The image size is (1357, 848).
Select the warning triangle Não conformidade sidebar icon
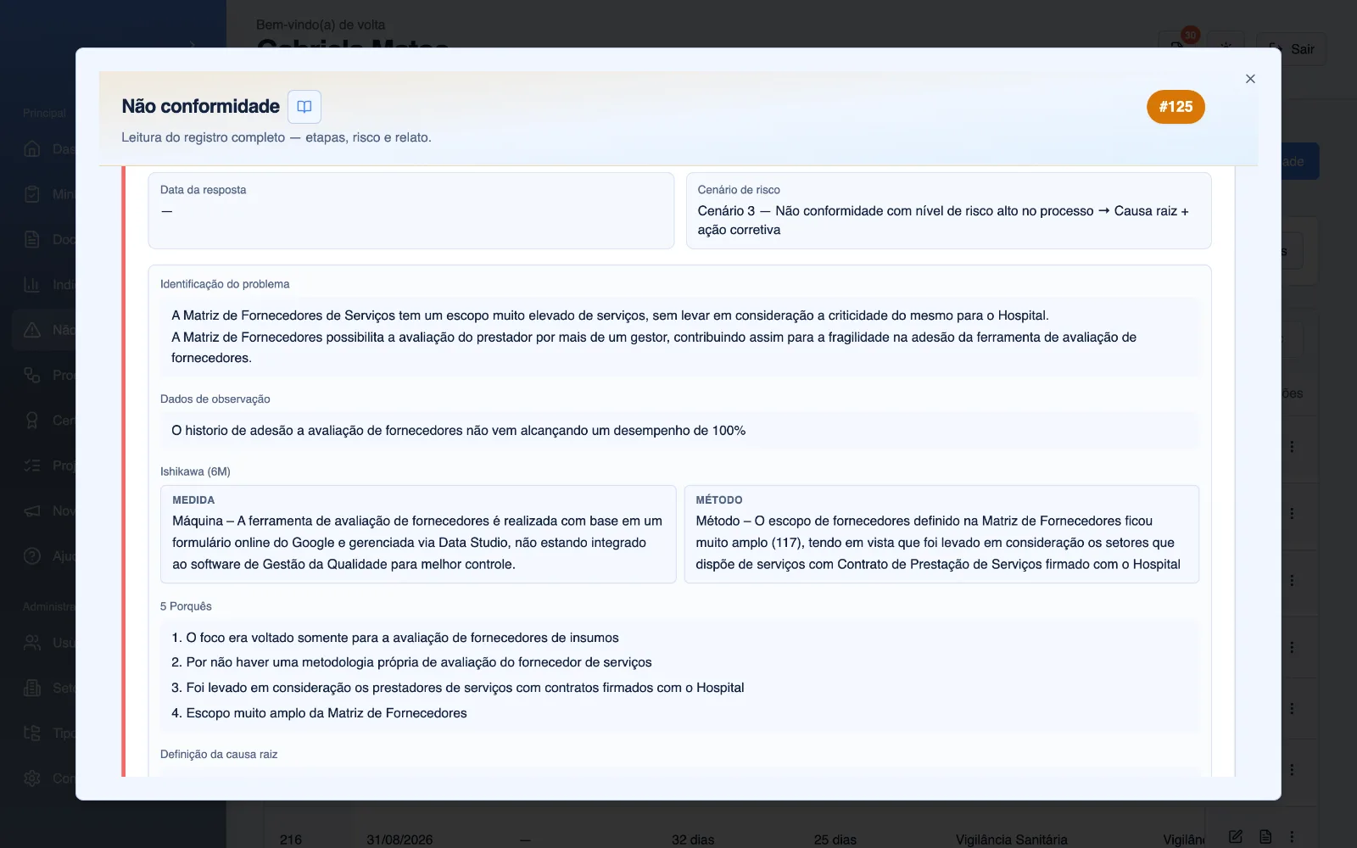[32, 330]
